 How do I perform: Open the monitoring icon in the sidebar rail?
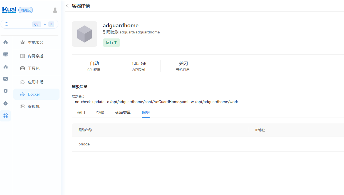(6, 55)
